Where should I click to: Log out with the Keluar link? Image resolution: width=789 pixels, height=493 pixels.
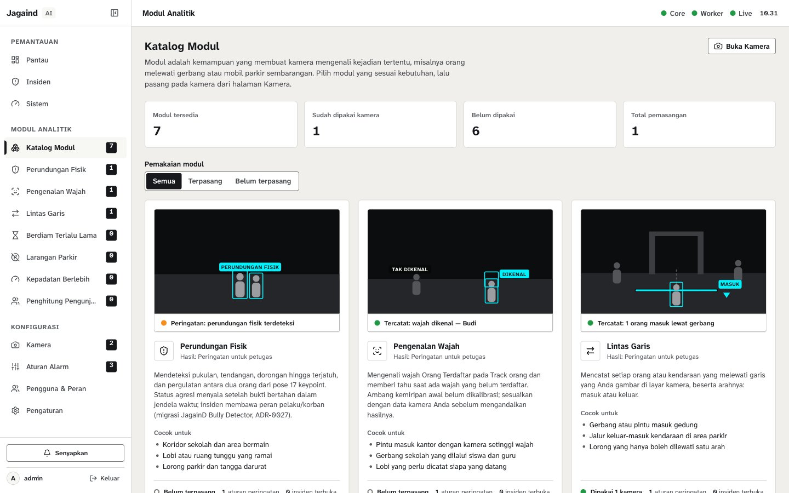(105, 478)
